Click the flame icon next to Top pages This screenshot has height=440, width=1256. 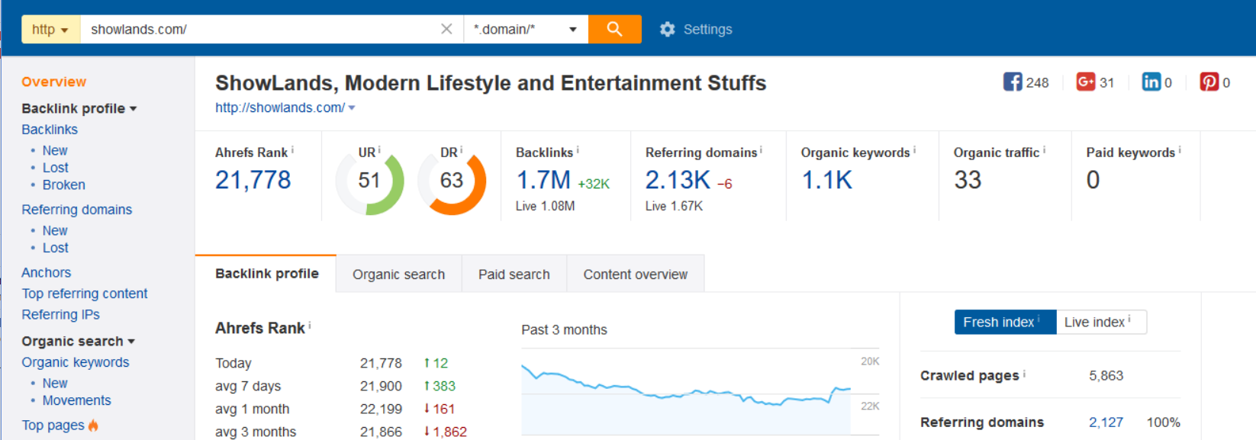coord(93,426)
